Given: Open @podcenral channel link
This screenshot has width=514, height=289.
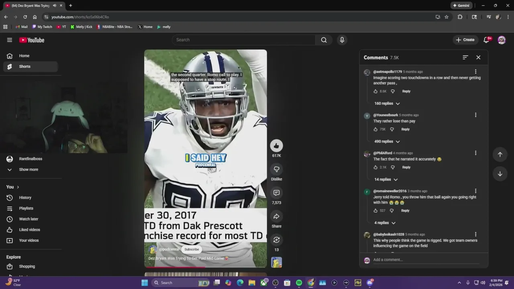Looking at the screenshot, I should (x=169, y=249).
